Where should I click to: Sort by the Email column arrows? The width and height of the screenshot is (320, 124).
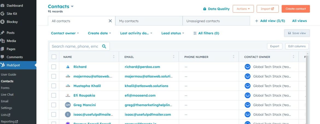174,57
